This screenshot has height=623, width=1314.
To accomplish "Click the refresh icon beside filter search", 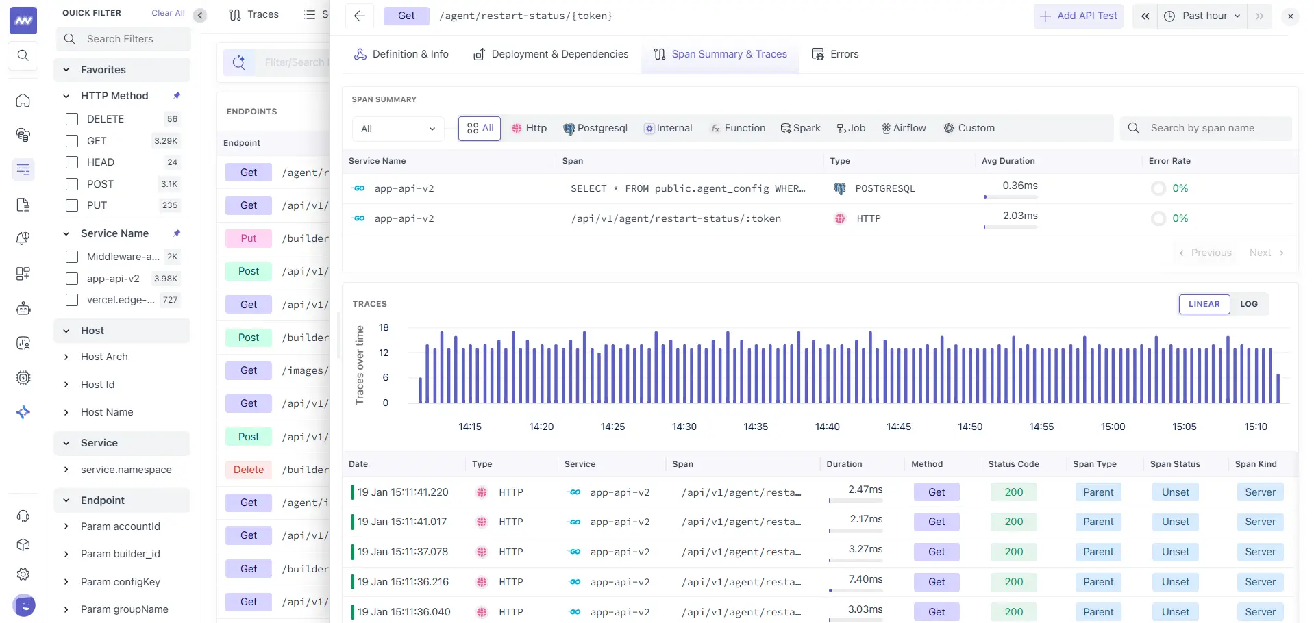I will [x=238, y=62].
